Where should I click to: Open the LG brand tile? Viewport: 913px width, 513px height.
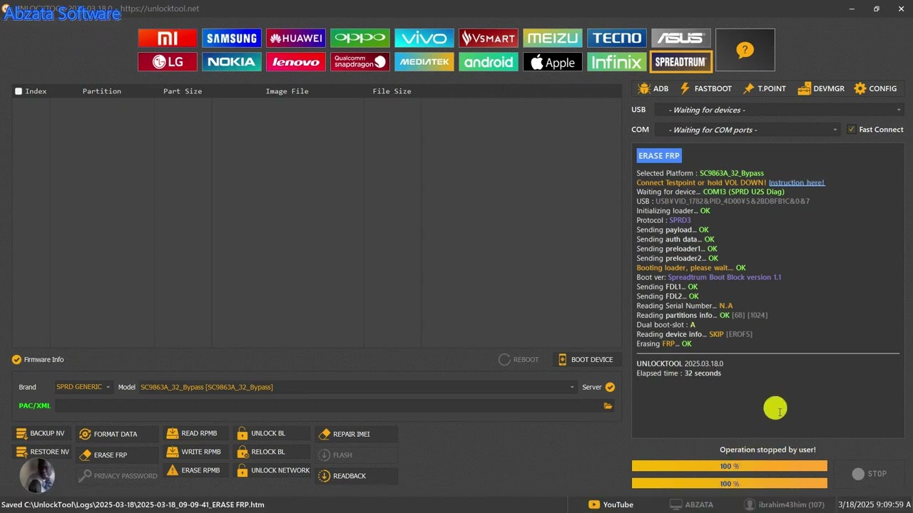click(168, 62)
